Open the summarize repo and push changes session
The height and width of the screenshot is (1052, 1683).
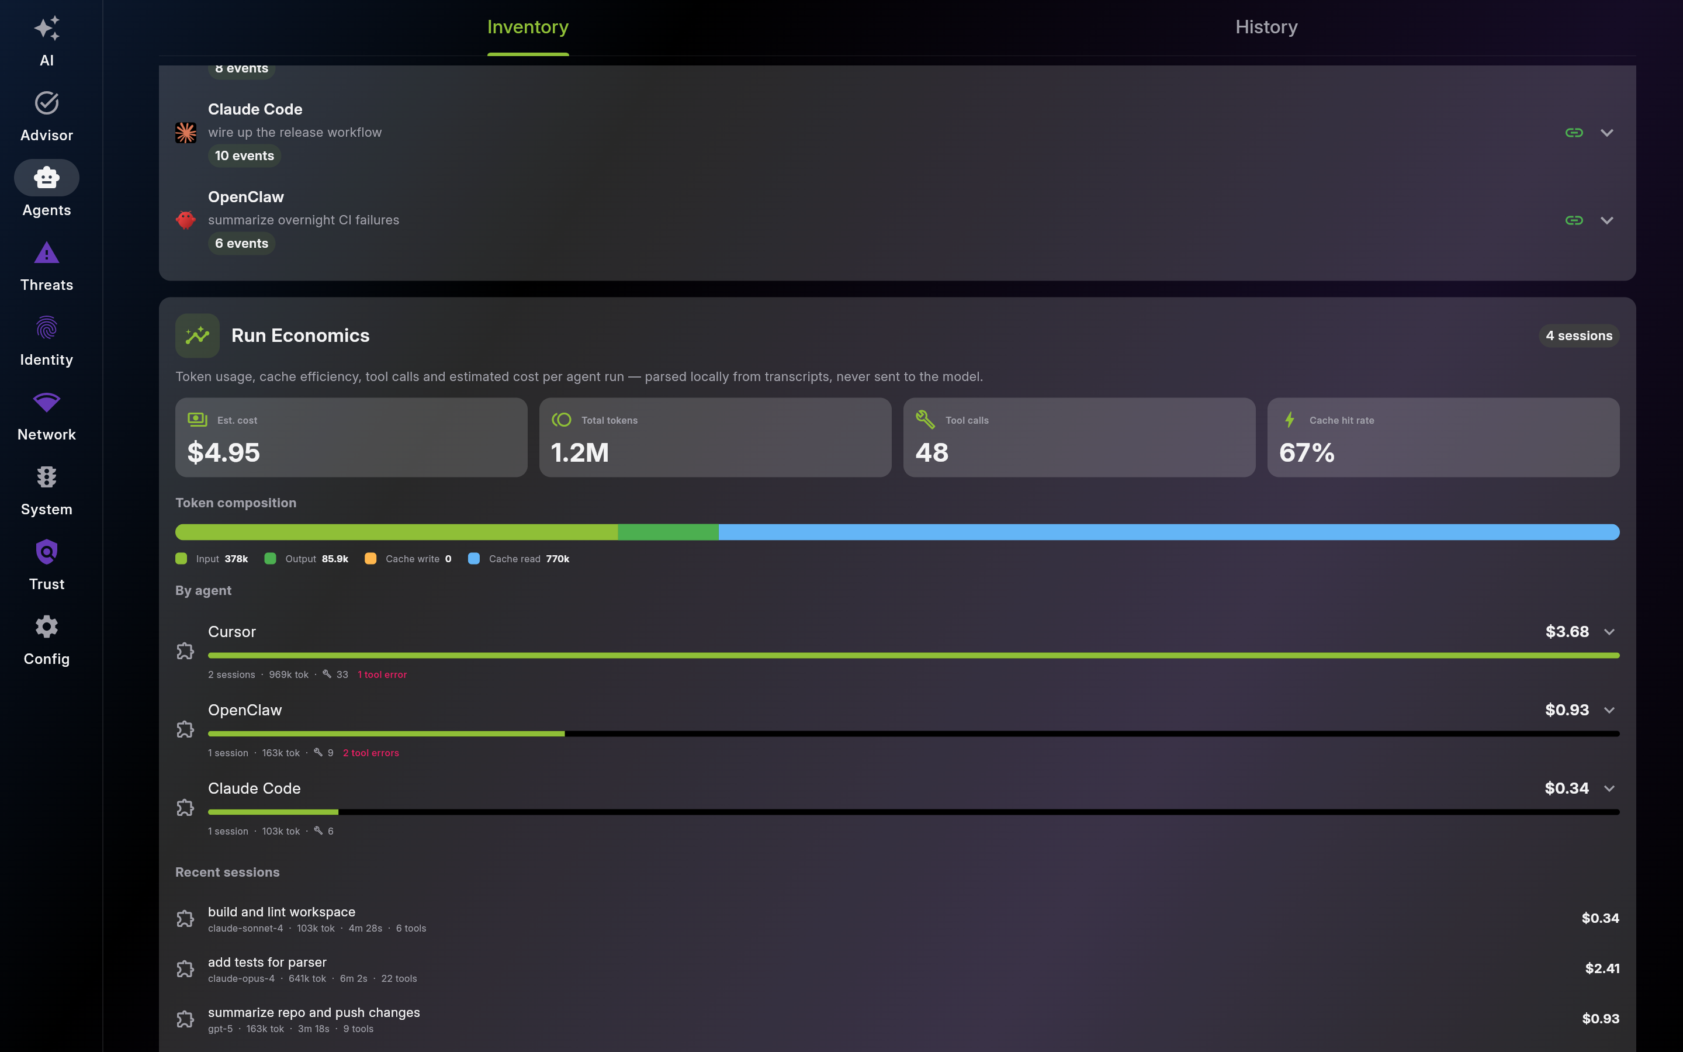[x=897, y=1019]
